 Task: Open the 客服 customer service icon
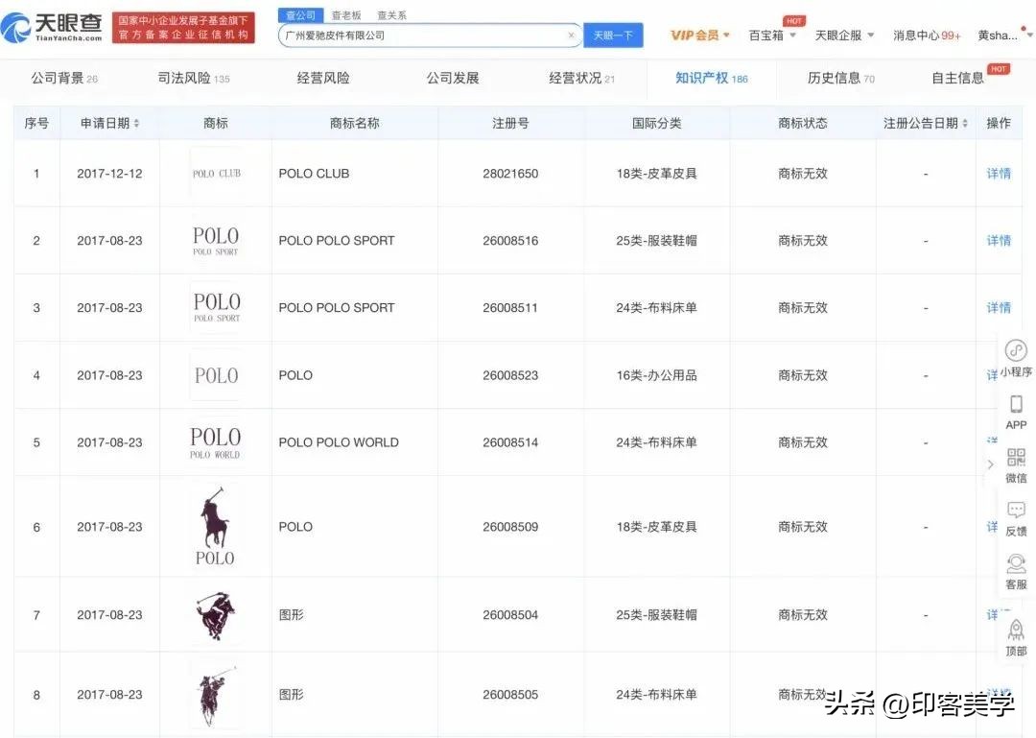(x=1016, y=574)
